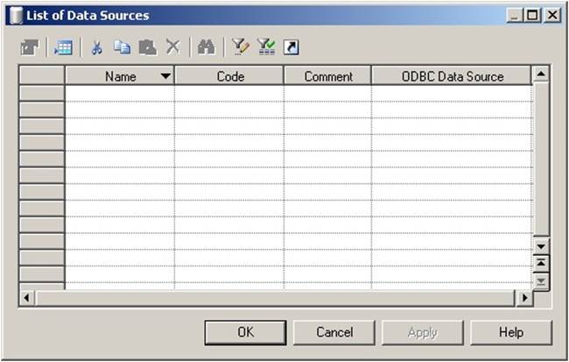Click the Include Shortcuts arrow icon

(292, 47)
